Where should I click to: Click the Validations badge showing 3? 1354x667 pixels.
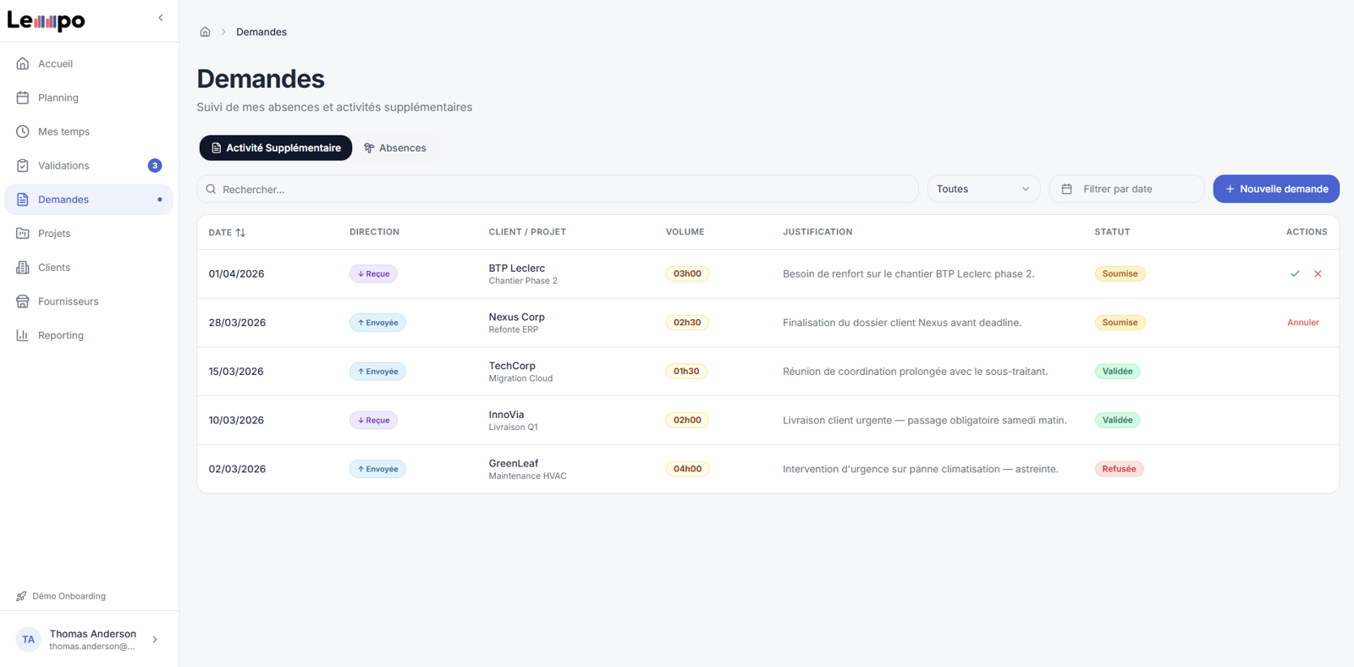coord(155,166)
